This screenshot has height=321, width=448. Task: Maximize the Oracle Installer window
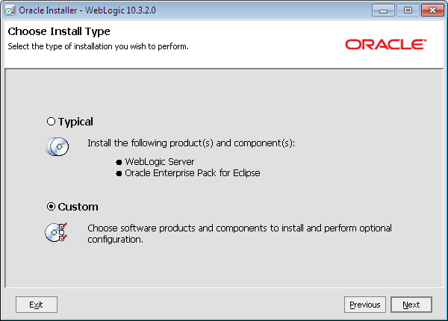click(408, 10)
